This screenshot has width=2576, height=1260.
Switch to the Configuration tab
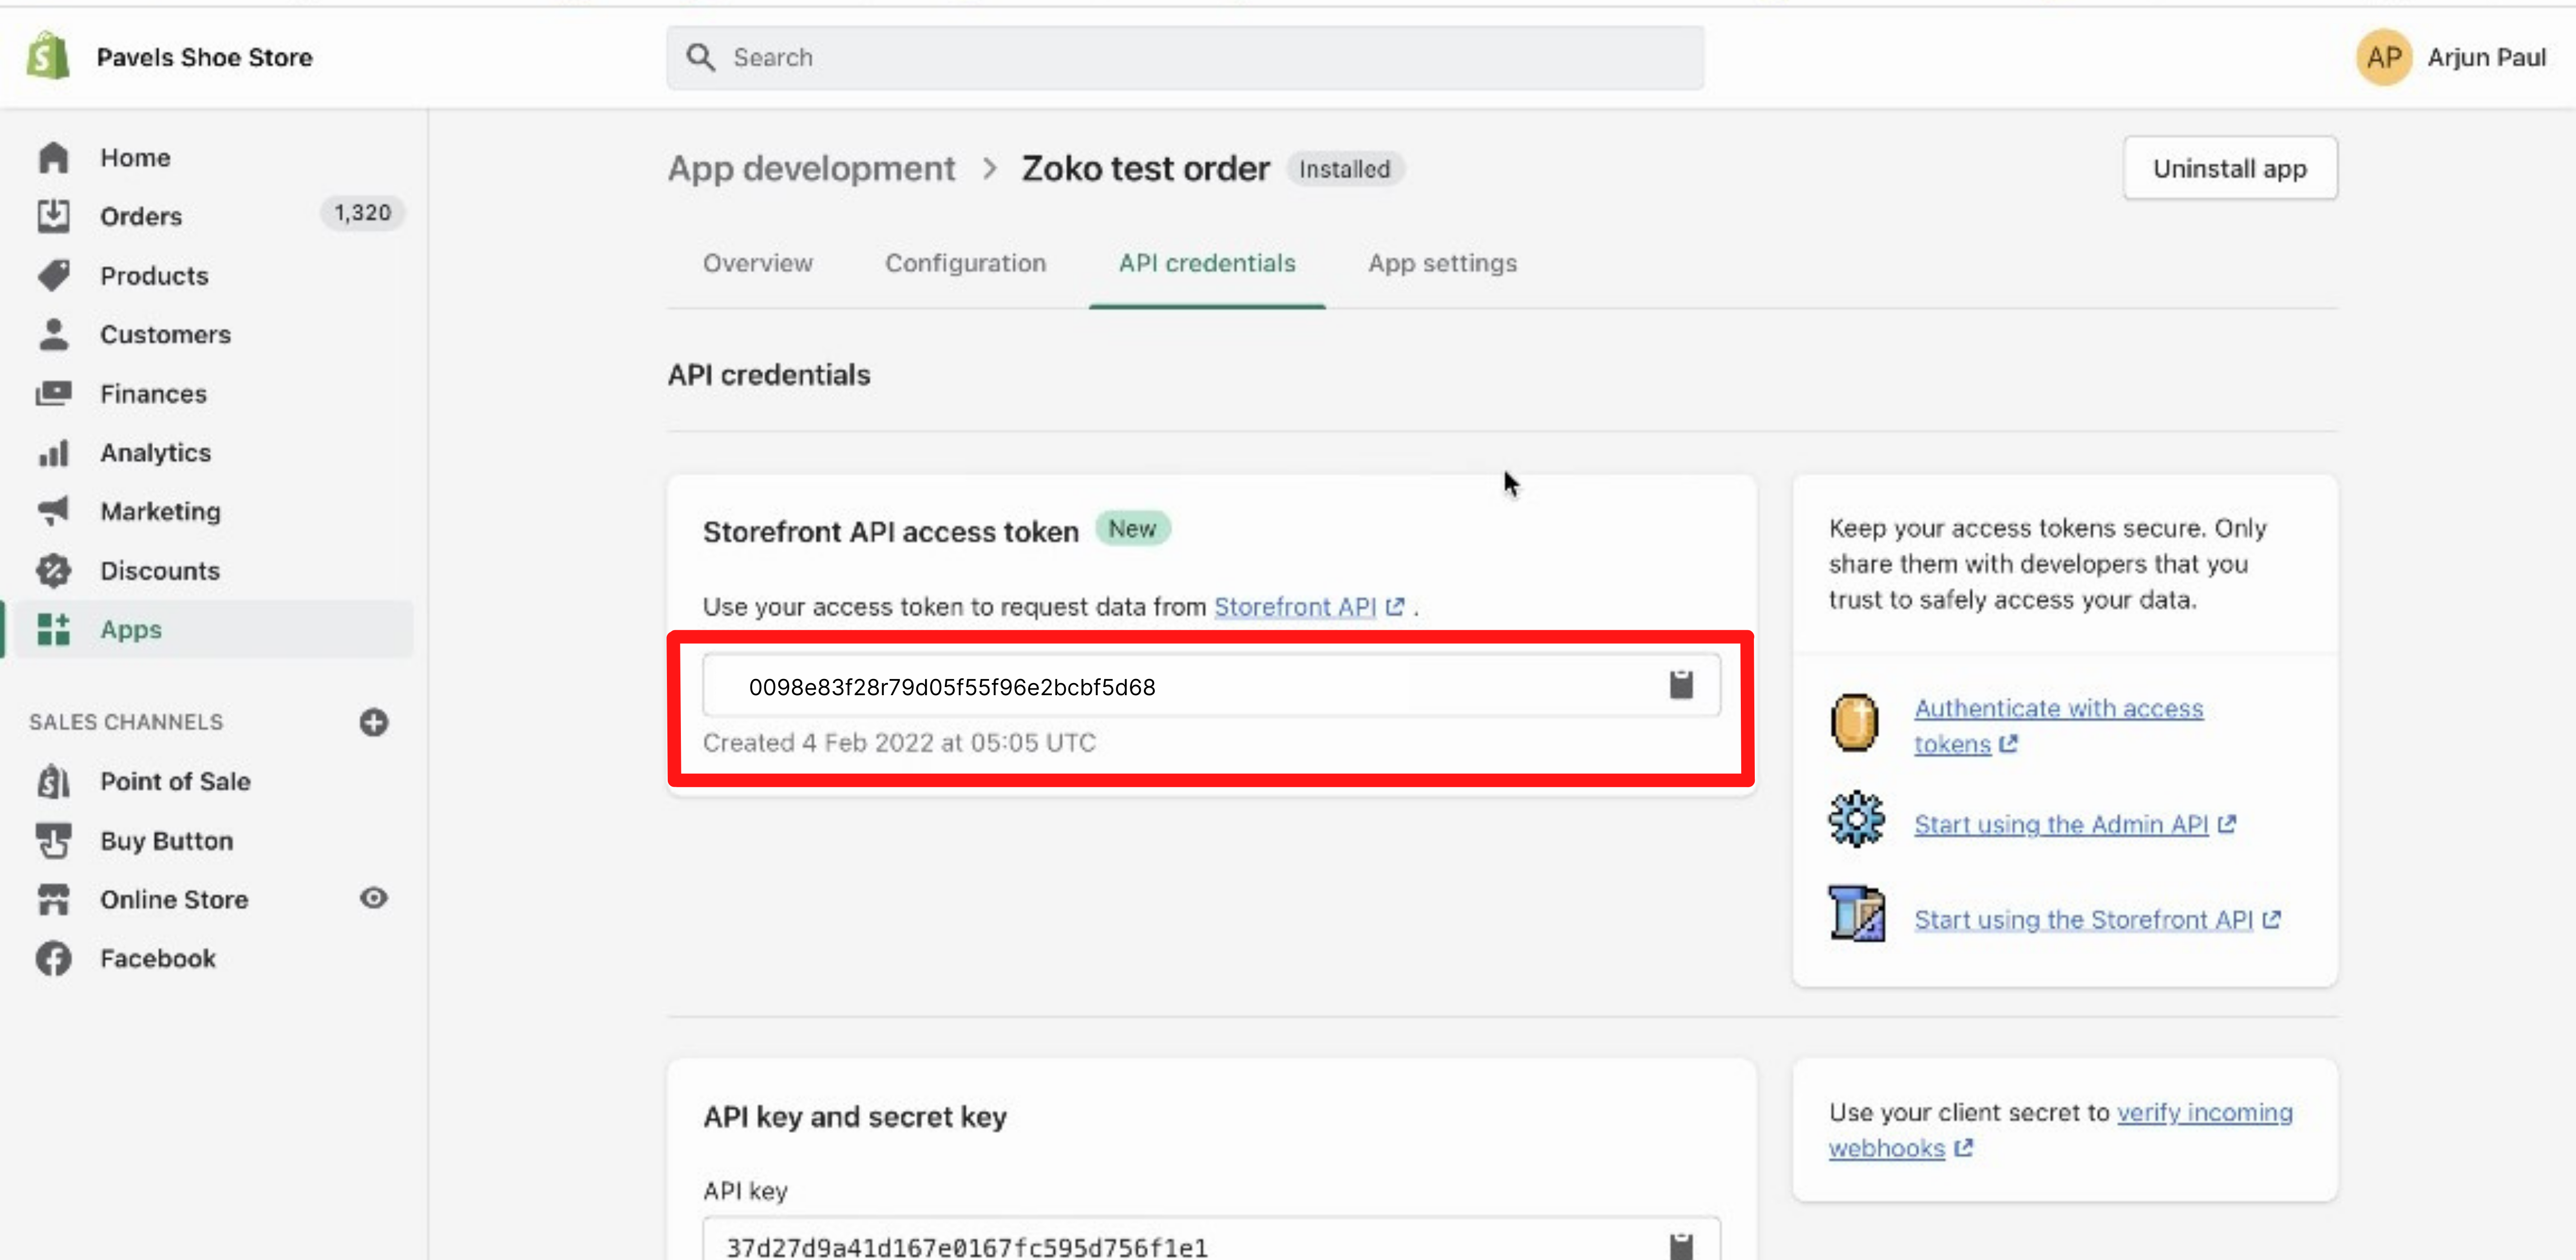point(965,263)
